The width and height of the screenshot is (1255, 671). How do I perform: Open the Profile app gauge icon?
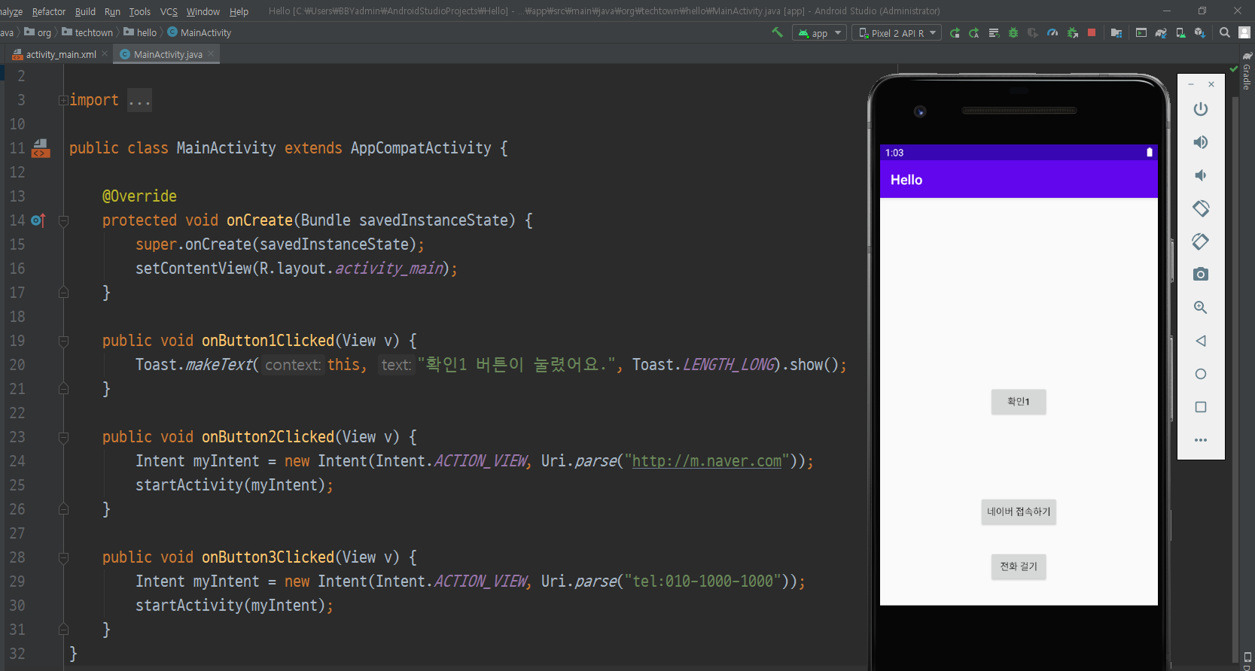[x=1052, y=33]
